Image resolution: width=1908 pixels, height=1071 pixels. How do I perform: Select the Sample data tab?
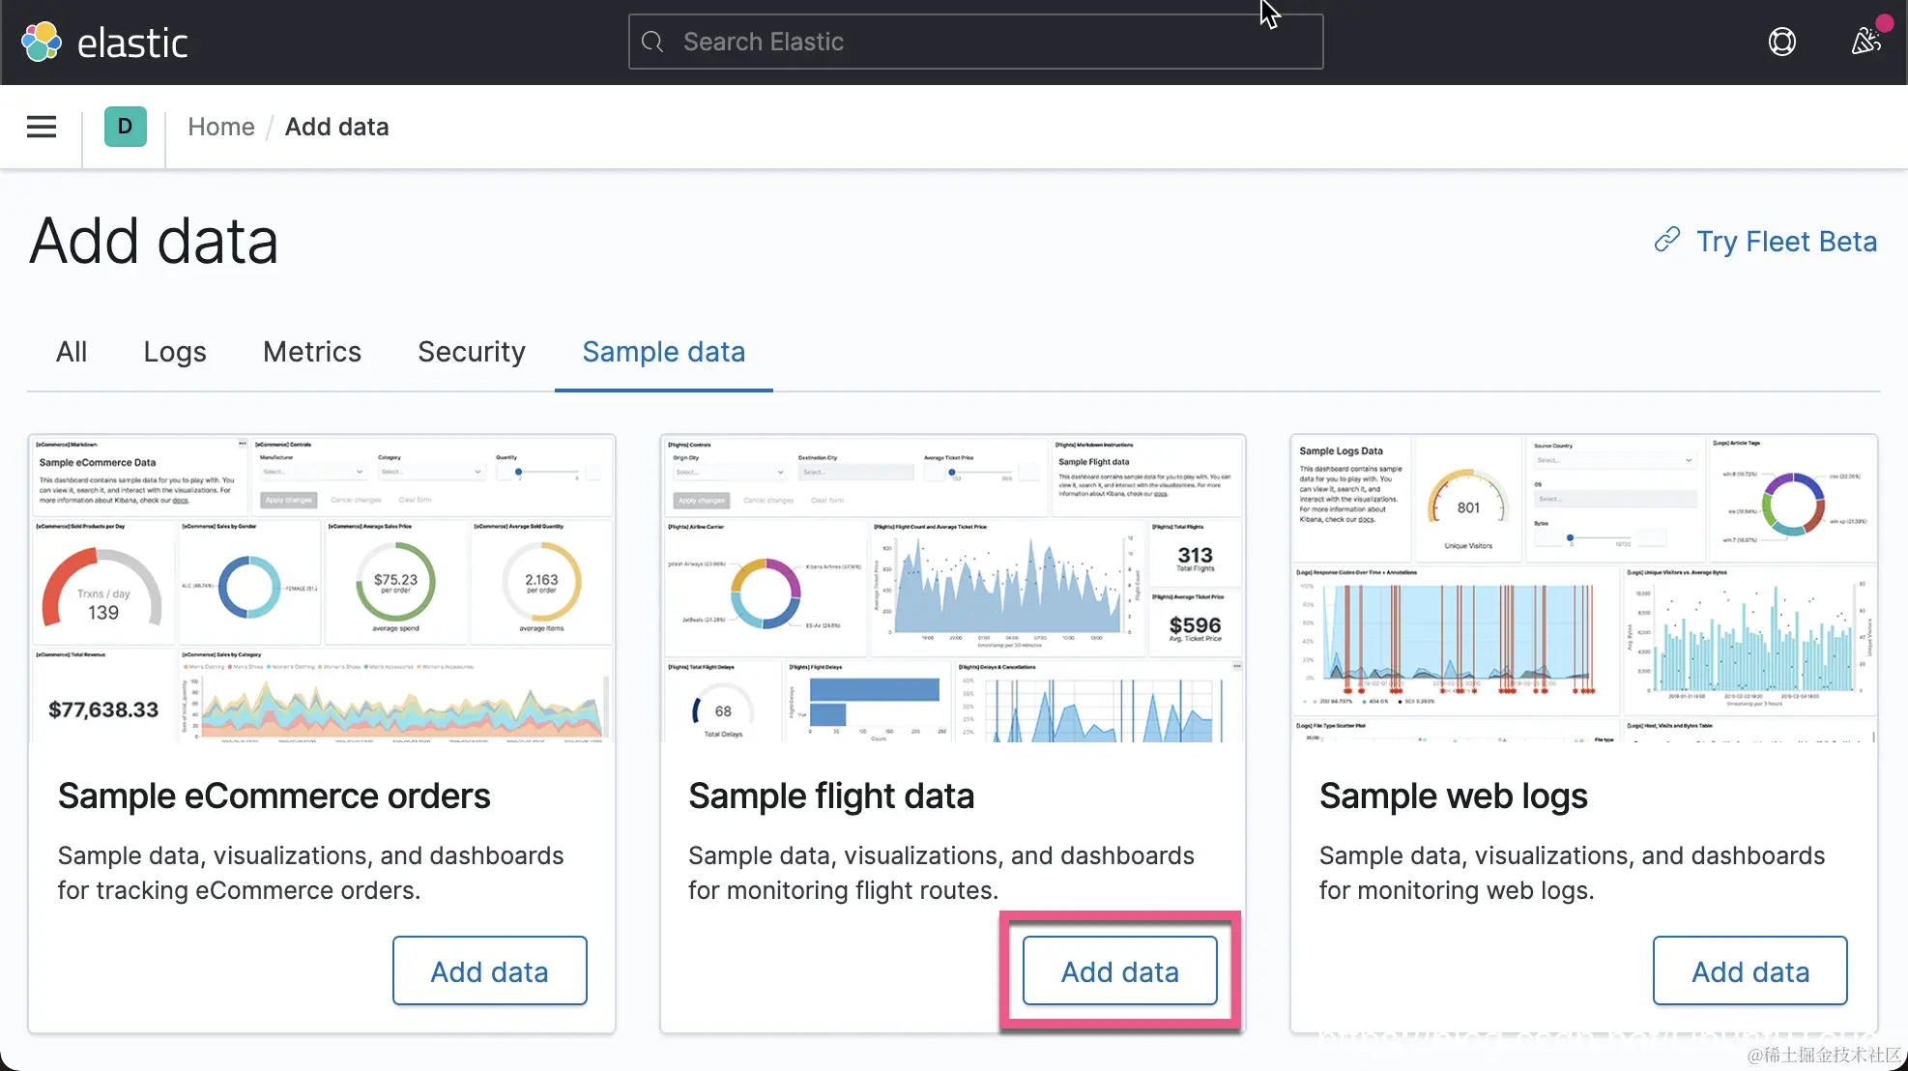(x=664, y=352)
